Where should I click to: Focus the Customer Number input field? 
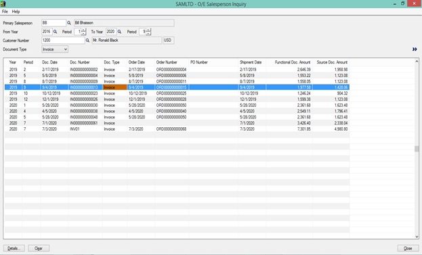(x=63, y=41)
